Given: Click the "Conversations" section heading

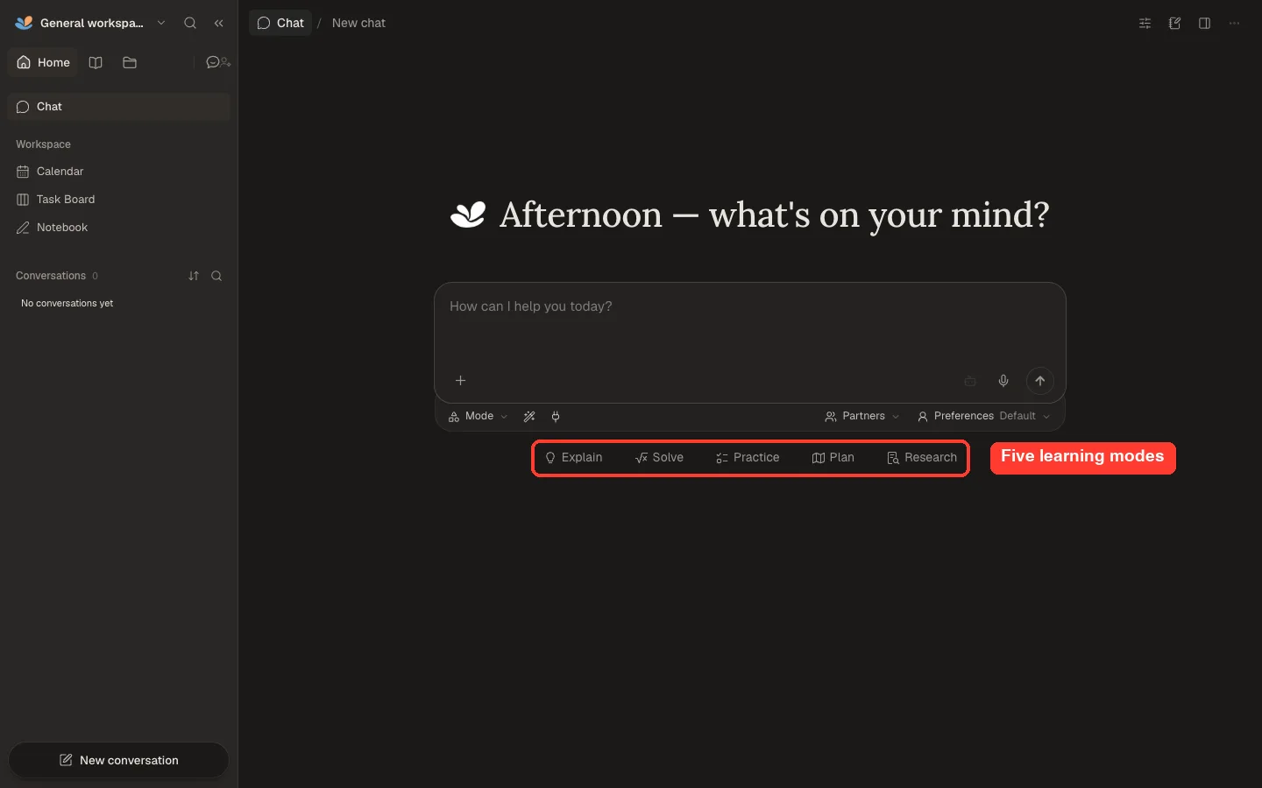Looking at the screenshot, I should 51,276.
